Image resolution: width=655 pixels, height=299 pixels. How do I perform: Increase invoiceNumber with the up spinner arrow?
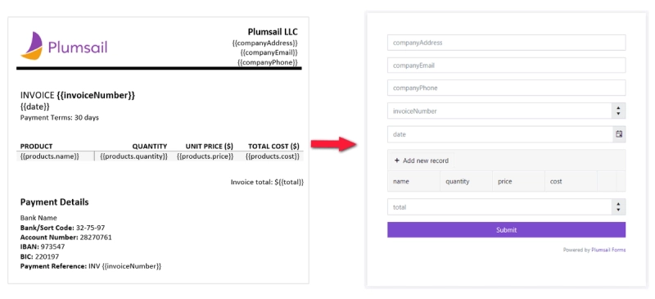pyautogui.click(x=619, y=108)
